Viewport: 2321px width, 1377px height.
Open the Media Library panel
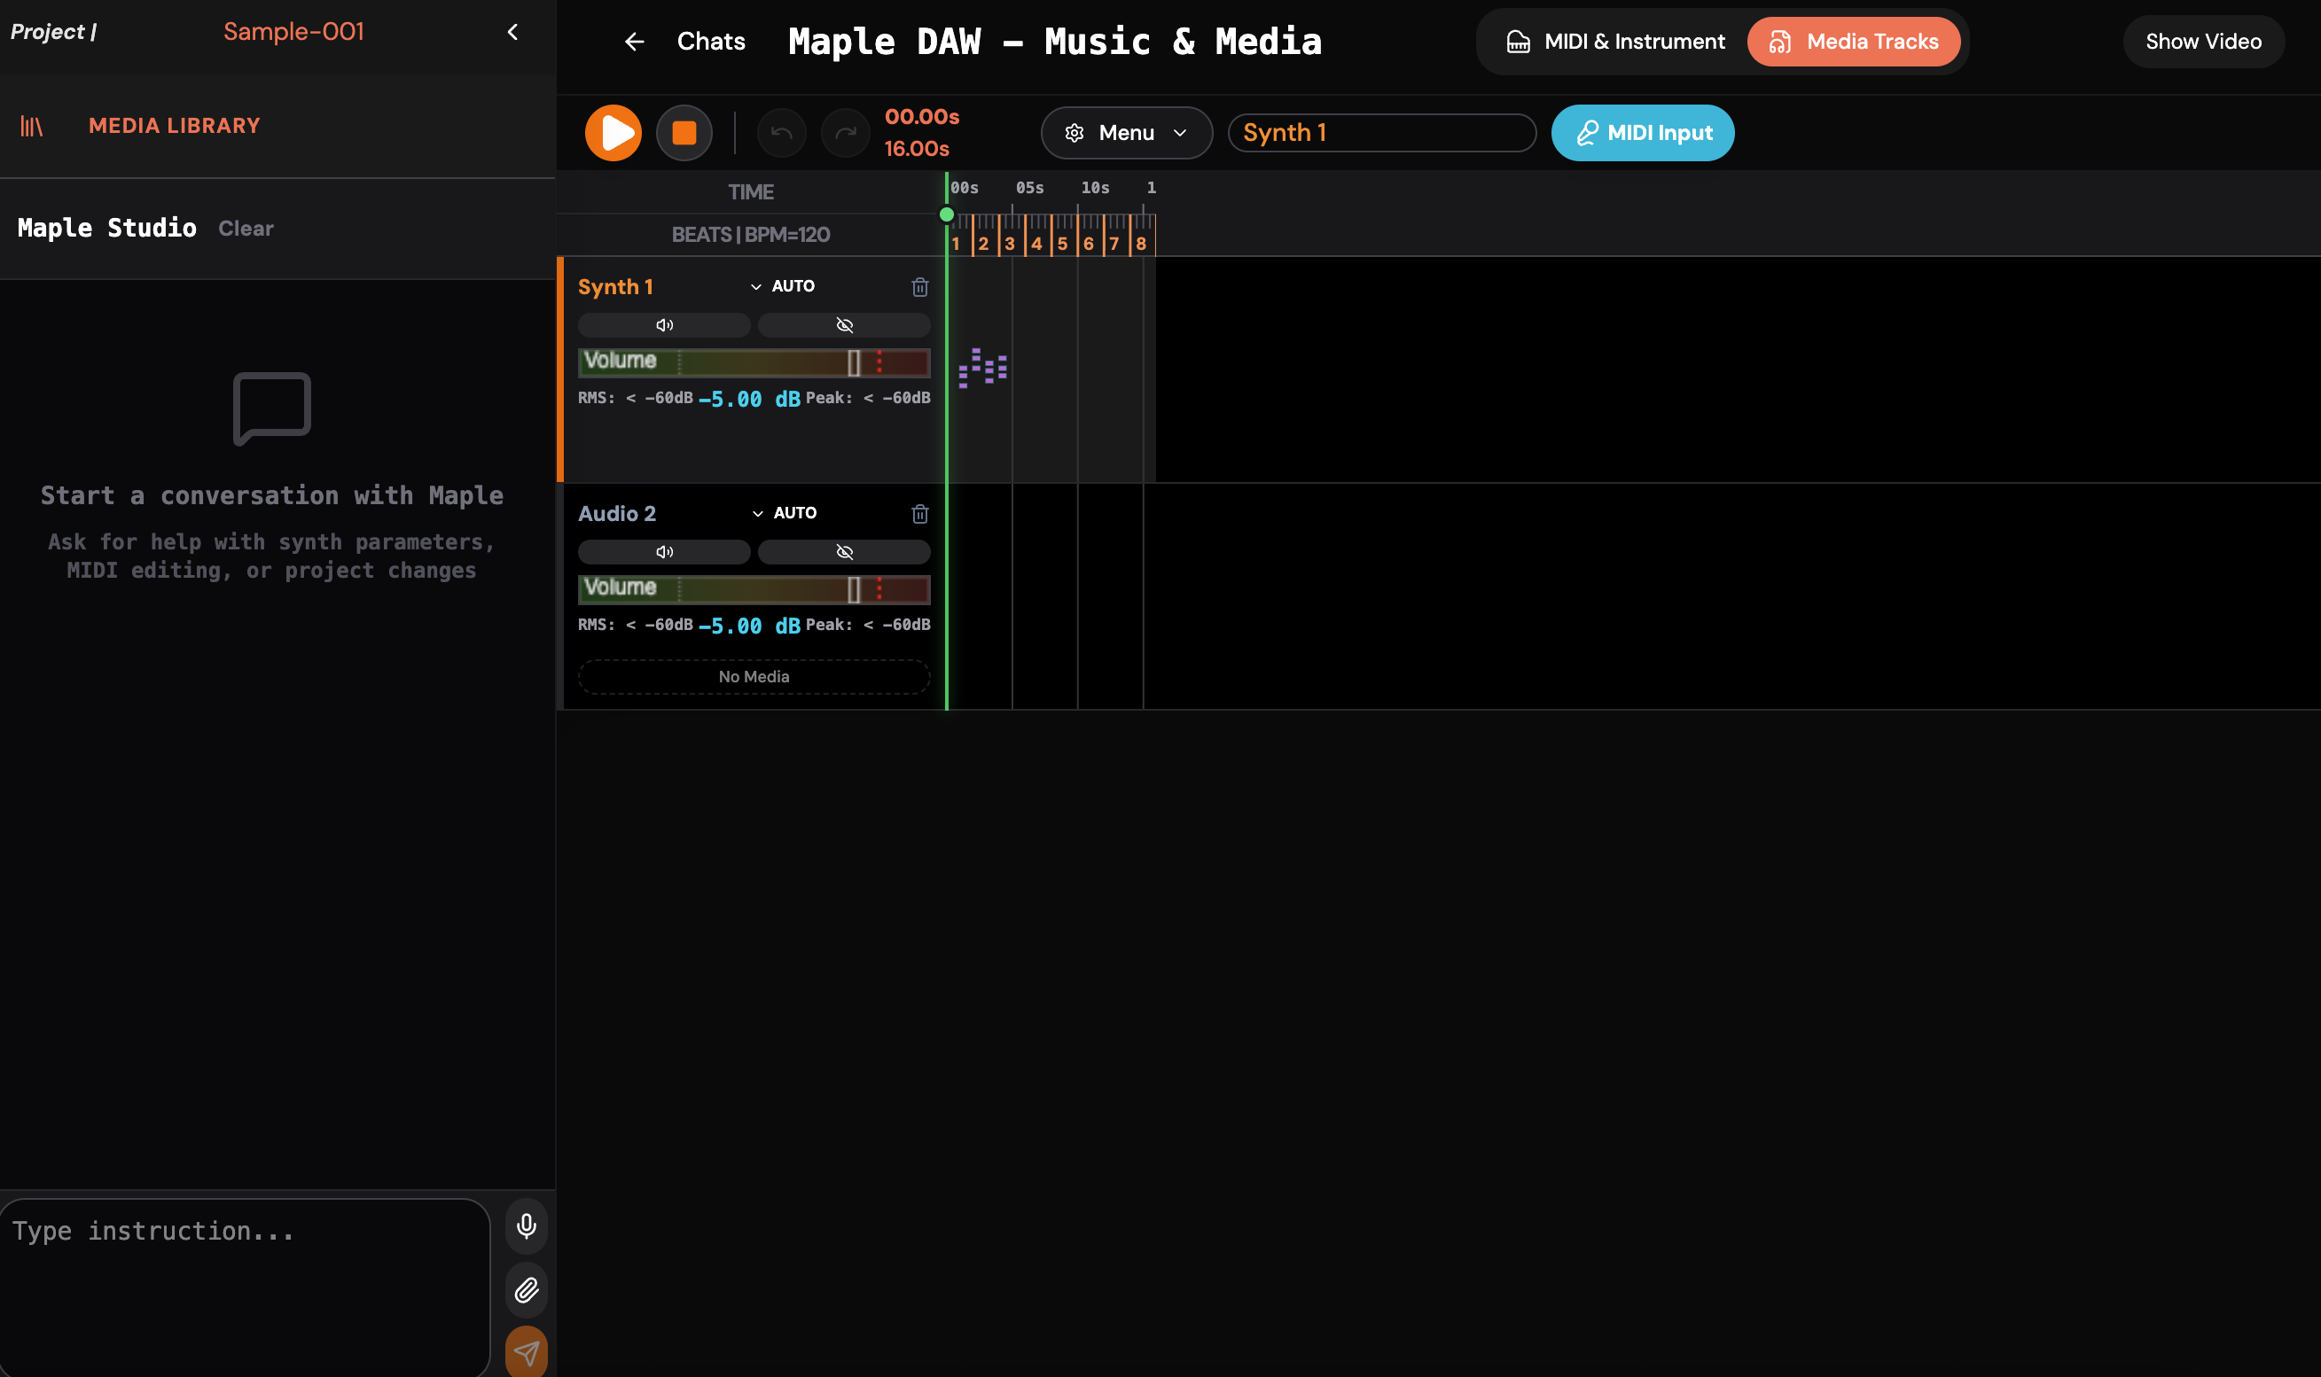click(173, 125)
